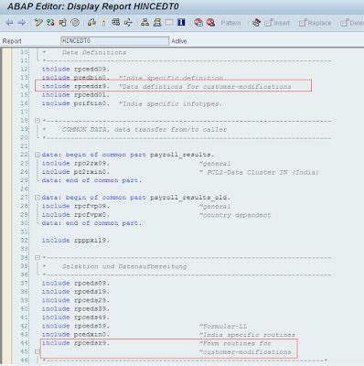Viewport: 364px width, 366px height.
Task: Click the line 'include rpceds29.'
Action: click(x=76, y=300)
